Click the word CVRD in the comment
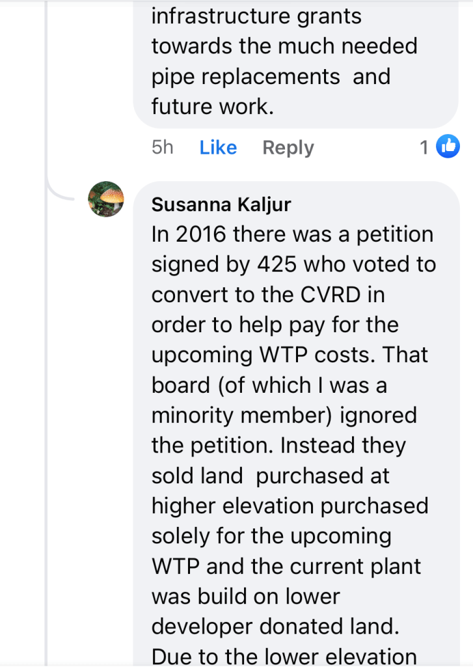This screenshot has height=667, width=473. coord(334,294)
